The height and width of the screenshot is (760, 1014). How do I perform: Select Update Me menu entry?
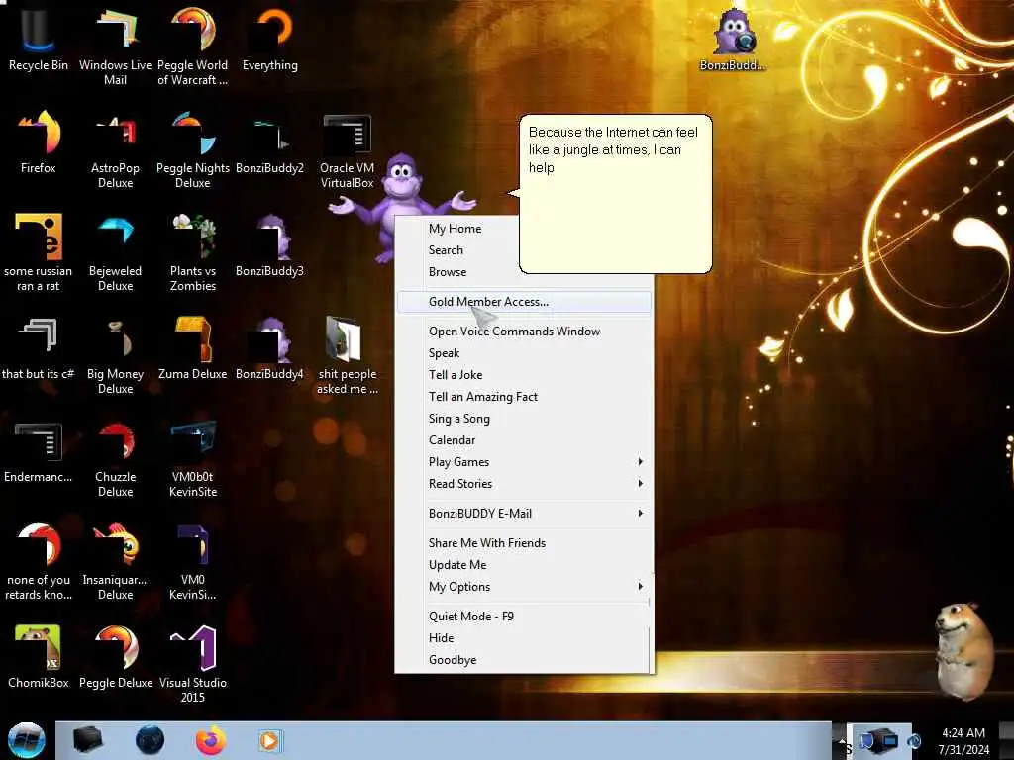(525, 565)
